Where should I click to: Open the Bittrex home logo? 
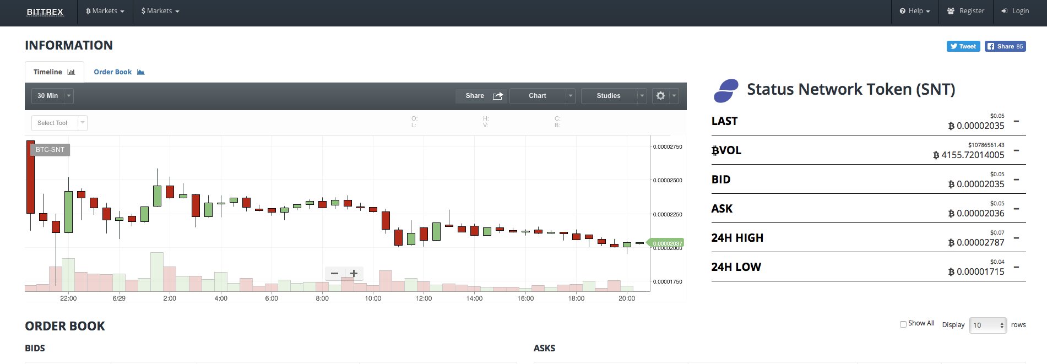(45, 12)
